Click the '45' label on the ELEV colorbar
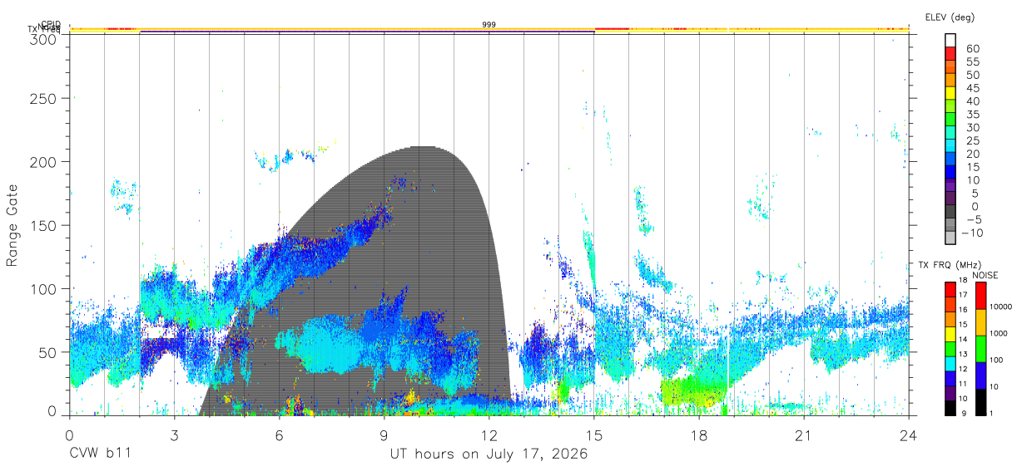Screen dimensions: 1022x471 (973, 88)
